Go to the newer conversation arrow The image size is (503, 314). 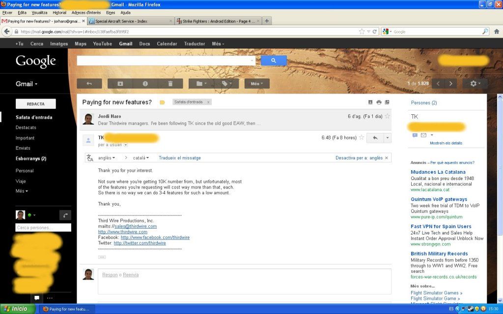[438, 83]
